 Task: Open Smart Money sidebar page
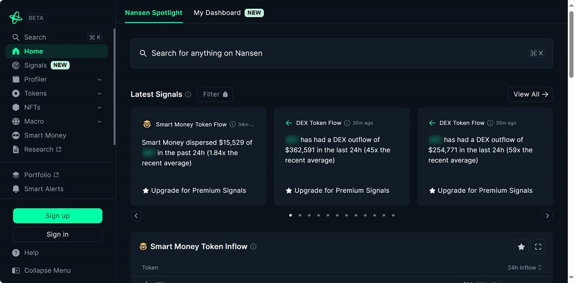45,135
